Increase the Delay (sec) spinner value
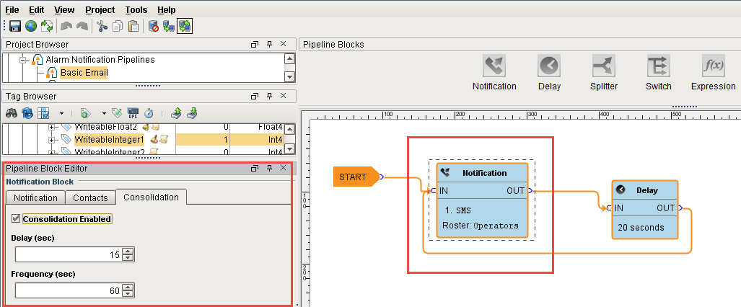Image resolution: width=741 pixels, height=307 pixels. click(x=128, y=252)
